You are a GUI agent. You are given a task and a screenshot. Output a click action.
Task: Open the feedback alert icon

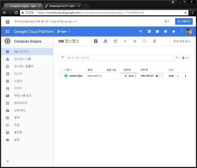coord(157,31)
